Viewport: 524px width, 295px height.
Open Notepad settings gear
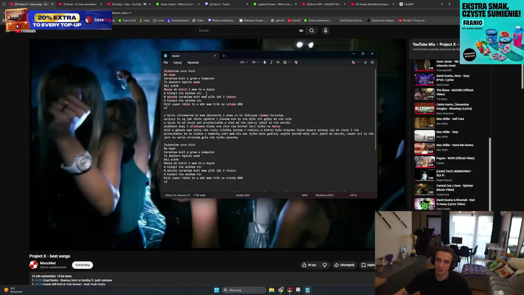tap(372, 62)
